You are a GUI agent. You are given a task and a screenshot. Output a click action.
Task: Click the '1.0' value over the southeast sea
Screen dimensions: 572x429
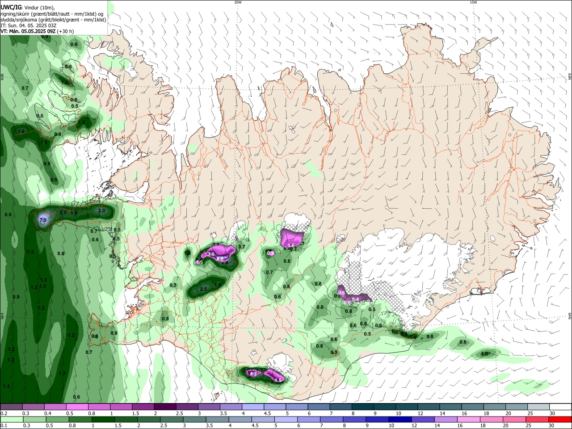coord(484,353)
